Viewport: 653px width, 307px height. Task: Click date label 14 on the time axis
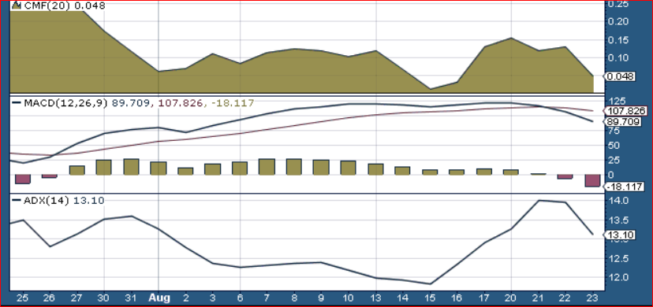403,298
